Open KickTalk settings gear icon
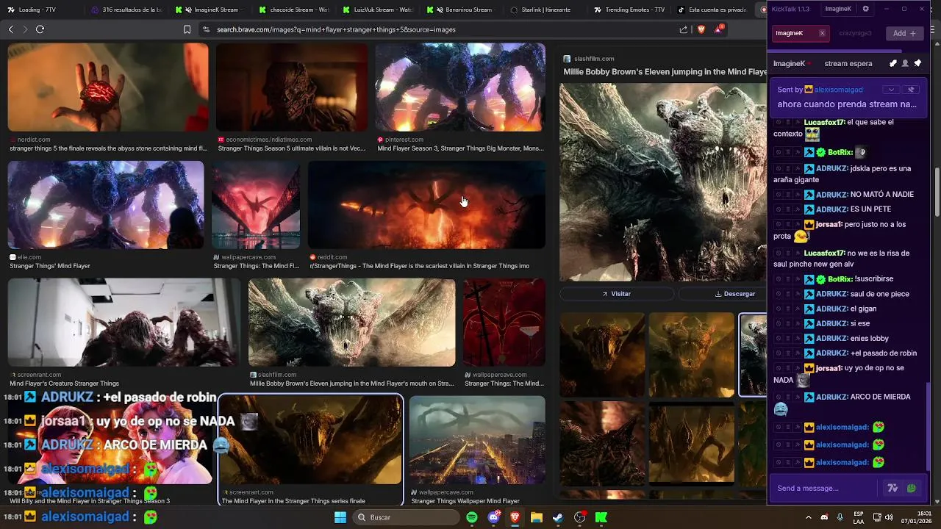Screen dimensions: 941x529 [x=865, y=9]
